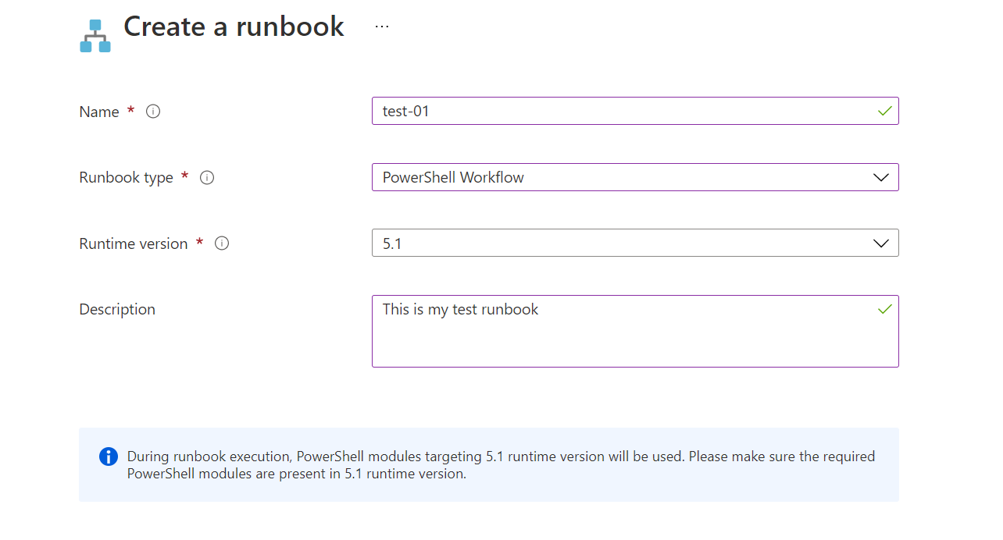Click the info icon next to Runbook type
1003x540 pixels.
206,178
